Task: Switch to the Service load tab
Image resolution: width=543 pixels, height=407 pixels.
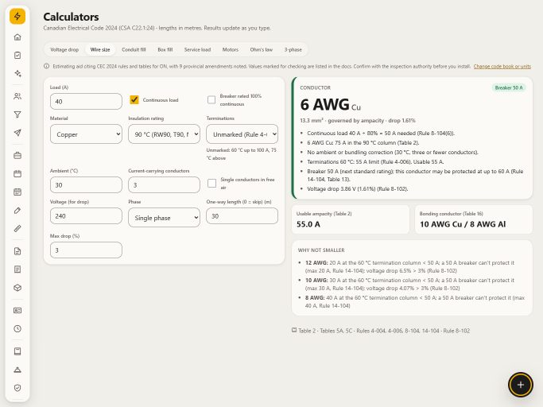Action: click(197, 49)
